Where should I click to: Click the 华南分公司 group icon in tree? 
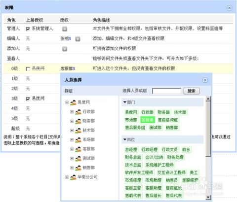73,177
